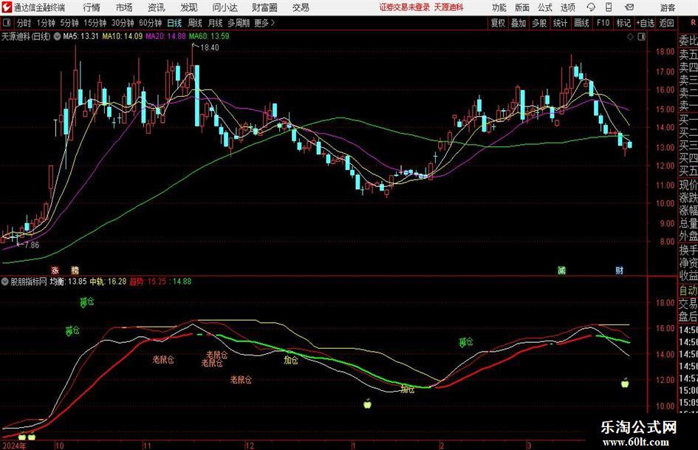Image resolution: width=698 pixels, height=450 pixels.
Task: Open the customer service headset icon
Action: pos(591,7)
